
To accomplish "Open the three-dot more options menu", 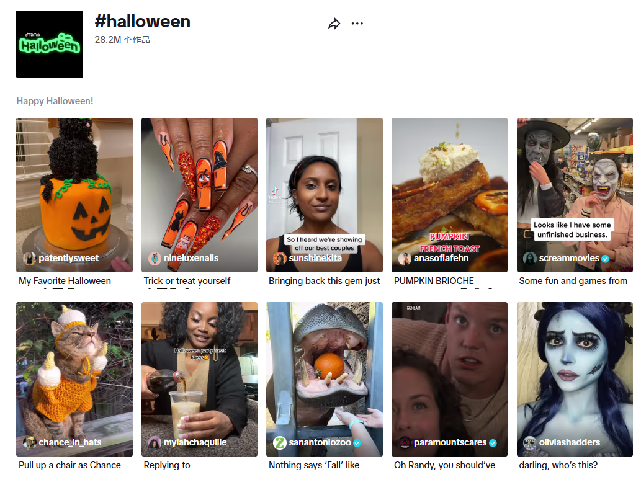I will point(357,24).
